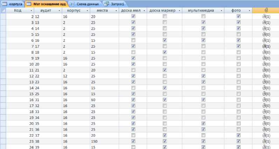Check мультимедиа in row Код 7
279x149 pixels.
coord(203,46)
